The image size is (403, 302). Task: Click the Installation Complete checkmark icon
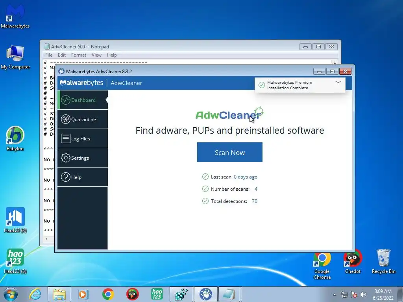262,85
